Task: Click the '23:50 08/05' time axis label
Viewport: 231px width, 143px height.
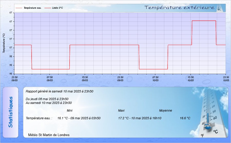Action: tap(15, 79)
